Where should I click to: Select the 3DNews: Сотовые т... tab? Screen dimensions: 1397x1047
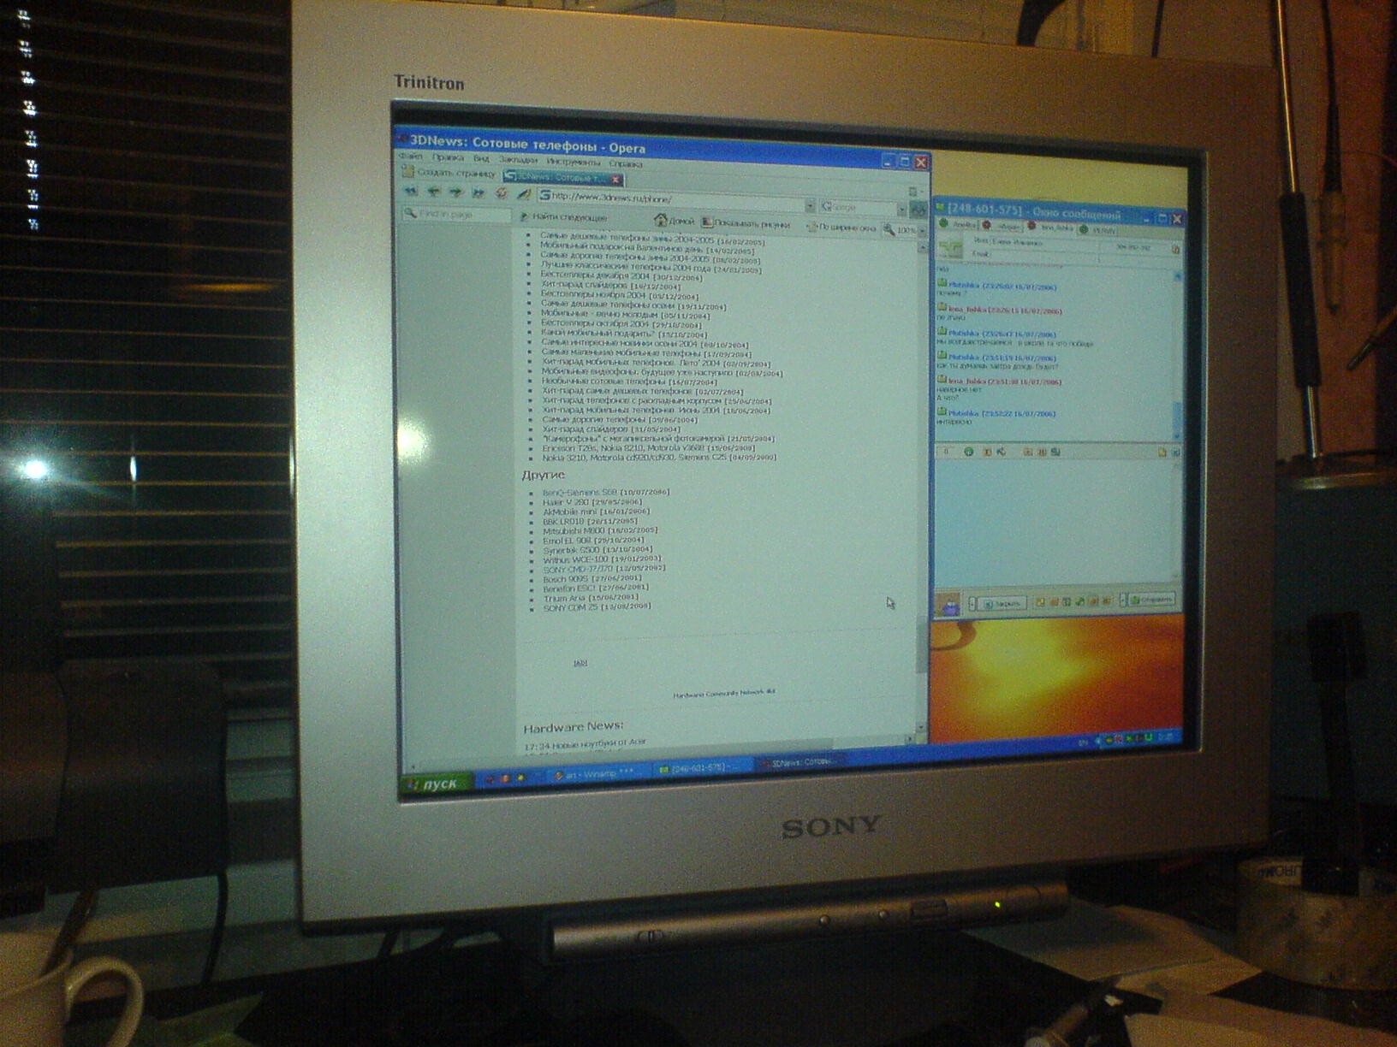pos(562,177)
